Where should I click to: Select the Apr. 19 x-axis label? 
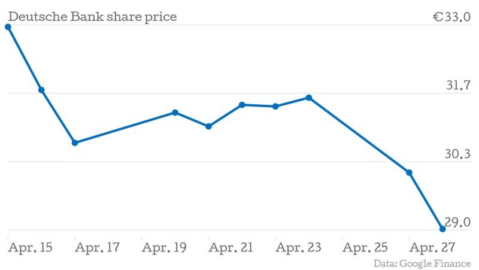tap(164, 247)
